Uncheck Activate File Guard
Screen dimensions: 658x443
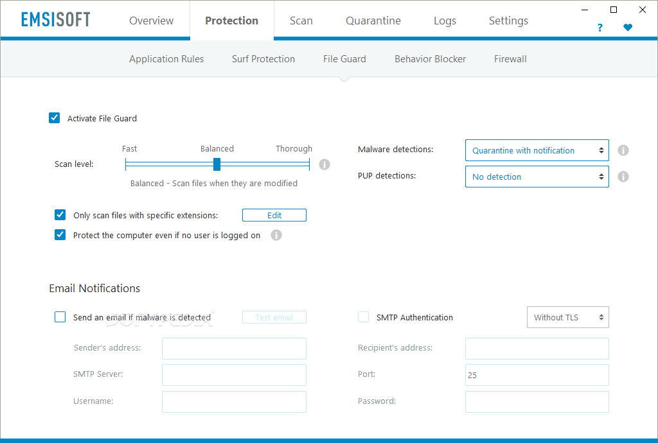[x=54, y=117]
